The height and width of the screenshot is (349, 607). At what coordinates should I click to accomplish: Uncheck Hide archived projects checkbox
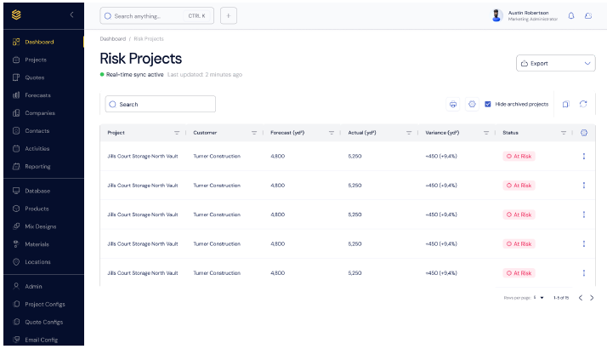click(x=488, y=104)
